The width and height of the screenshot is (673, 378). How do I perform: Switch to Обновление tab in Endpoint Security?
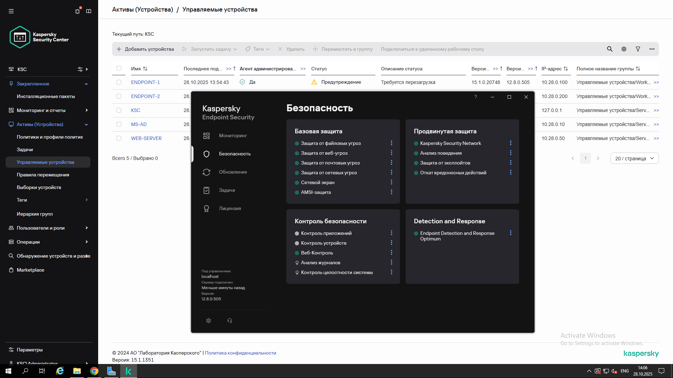click(233, 172)
